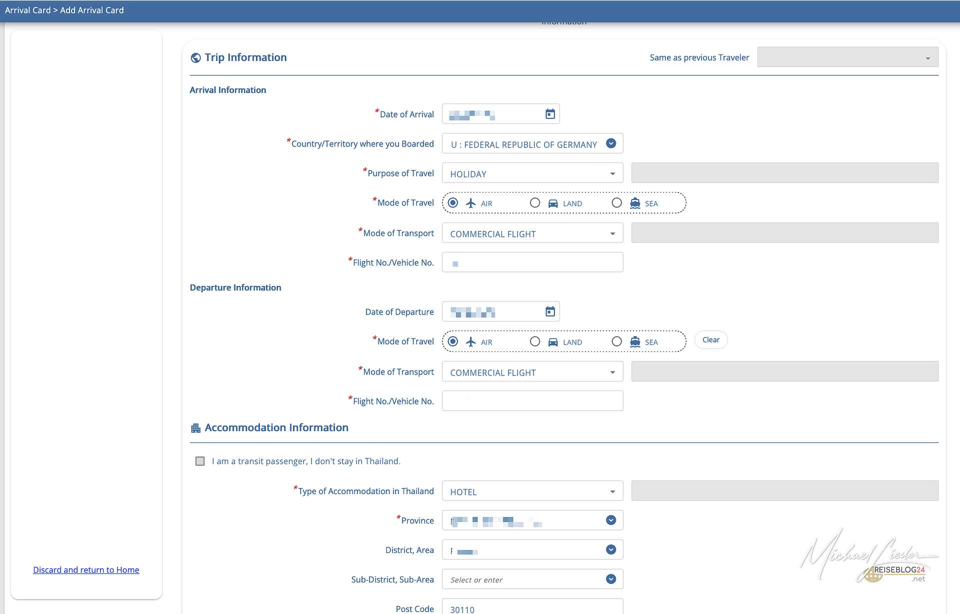Open the Date of Arrival calendar icon

550,114
